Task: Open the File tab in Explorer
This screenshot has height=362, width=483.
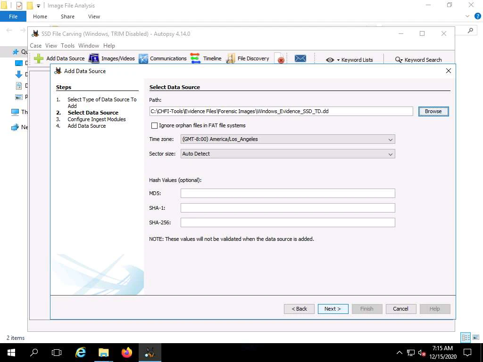Action: [x=13, y=16]
